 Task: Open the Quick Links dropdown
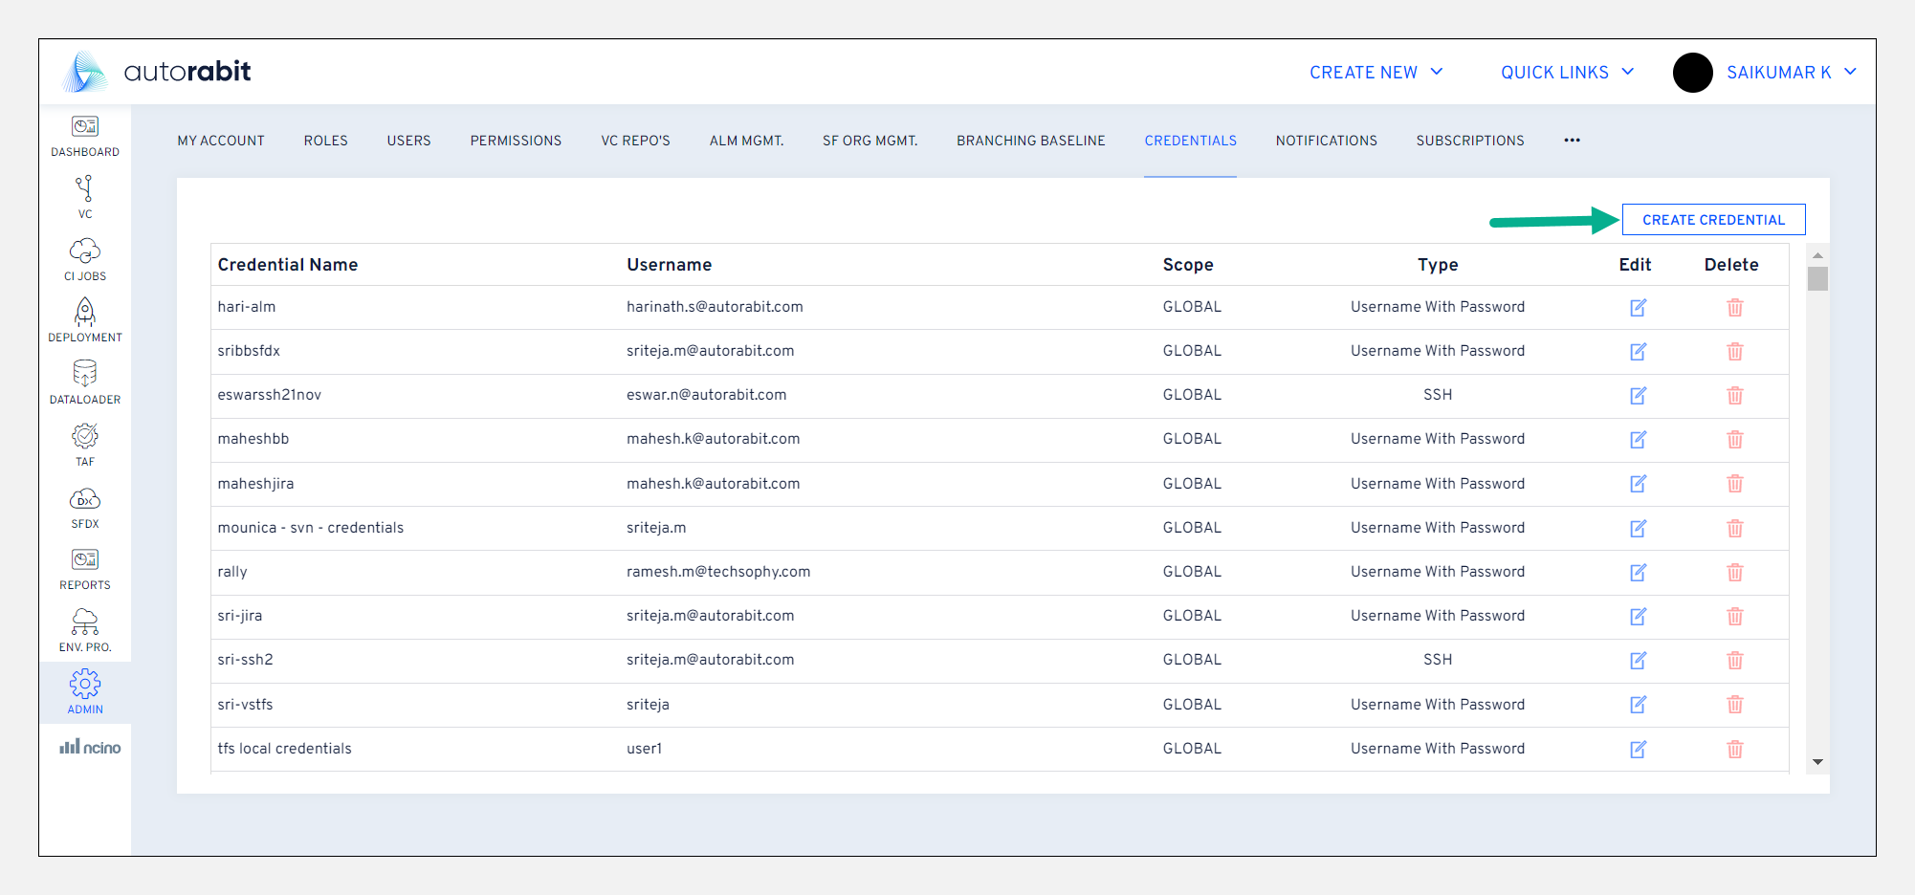pyautogui.click(x=1567, y=73)
